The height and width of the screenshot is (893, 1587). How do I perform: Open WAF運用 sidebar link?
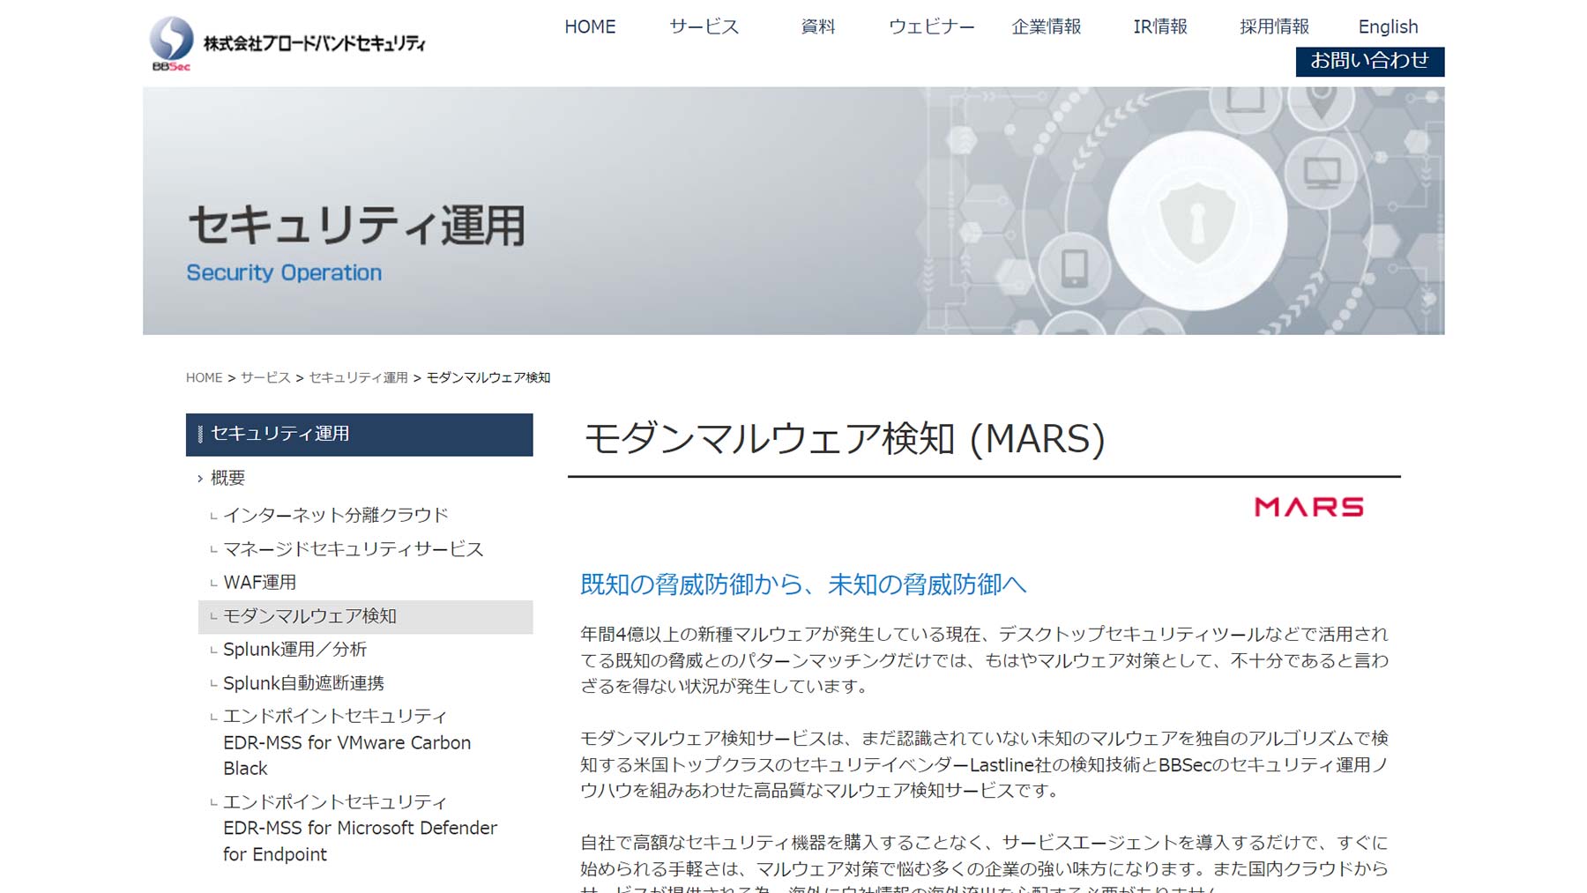(260, 583)
